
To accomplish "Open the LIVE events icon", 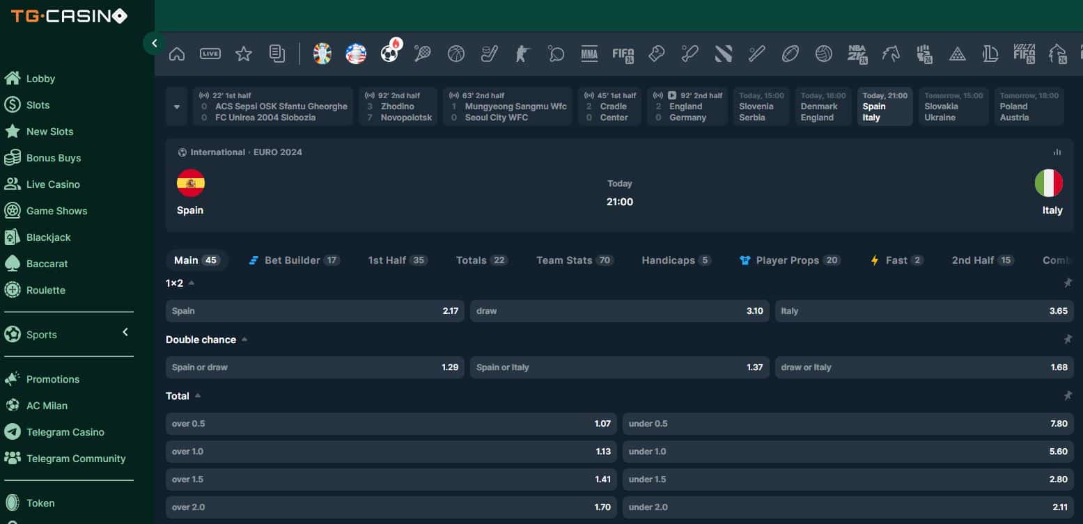I will (x=210, y=54).
